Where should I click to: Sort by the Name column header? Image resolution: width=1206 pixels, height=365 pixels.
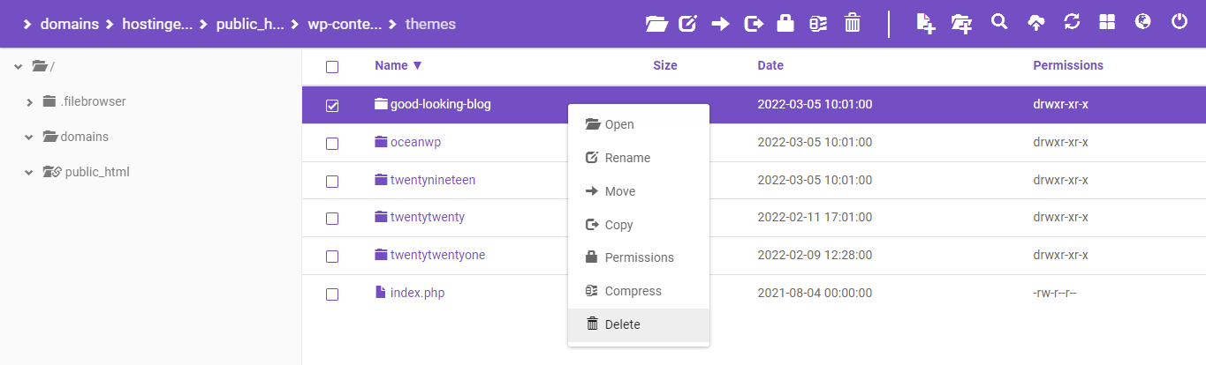tap(398, 65)
